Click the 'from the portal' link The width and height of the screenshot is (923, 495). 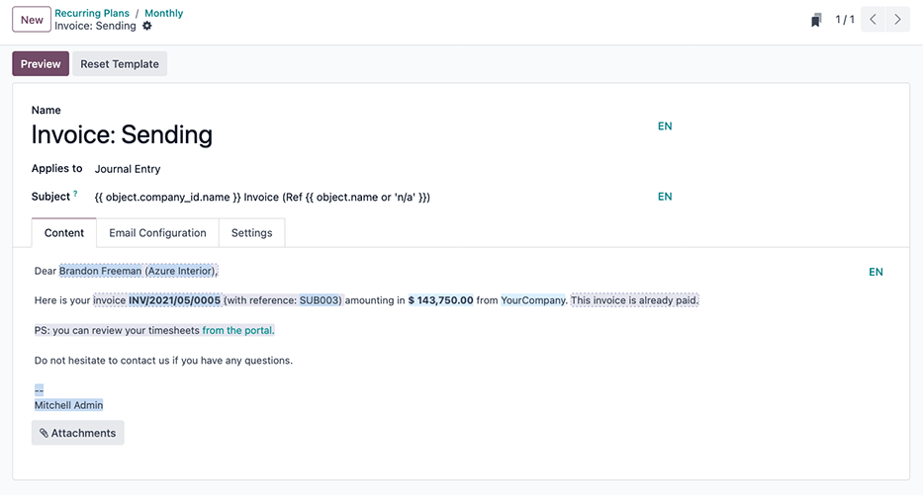[238, 330]
